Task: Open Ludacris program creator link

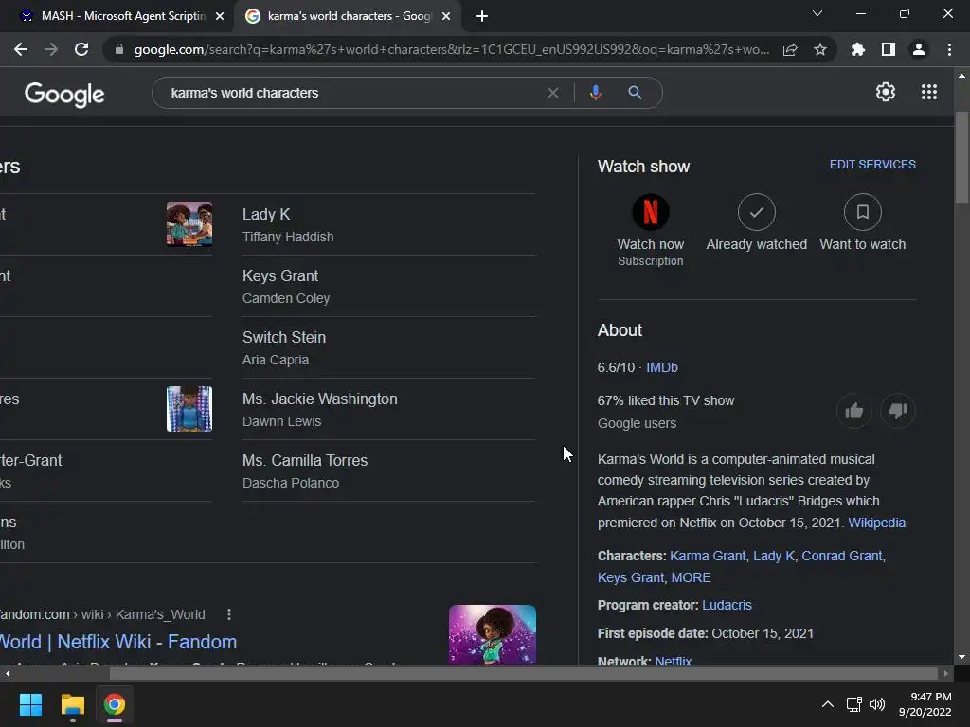Action: coord(727,605)
